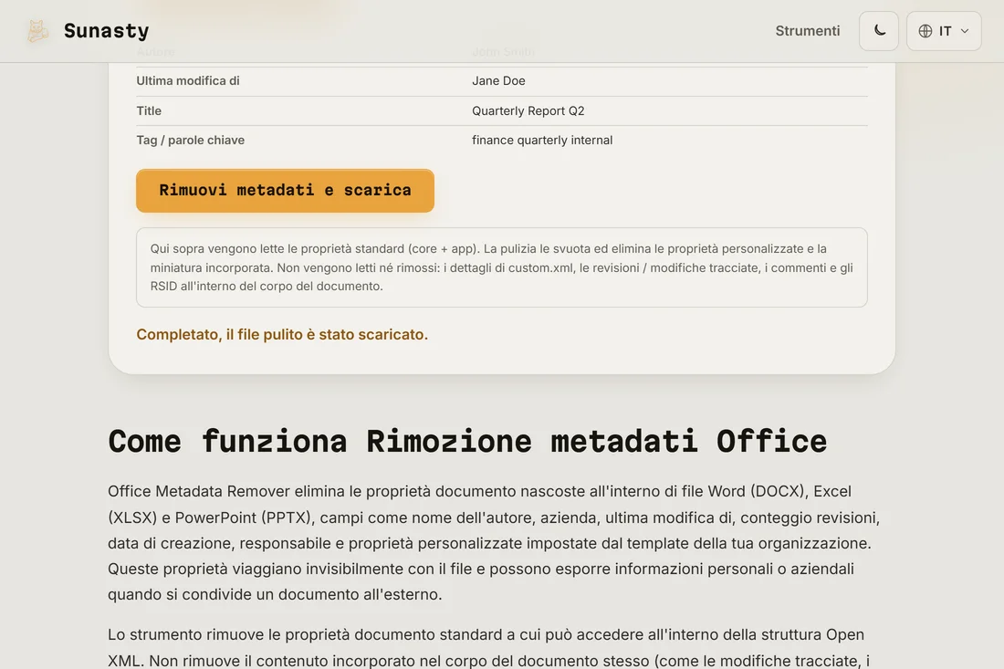Select 'finance quarterly internal' value
Viewport: 1004px width, 669px height.
click(x=542, y=141)
